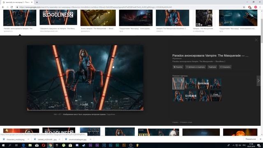The width and height of the screenshot is (263, 148).
Task: Open the red extension icon in Chrome toolbar
Action: coord(249,7)
